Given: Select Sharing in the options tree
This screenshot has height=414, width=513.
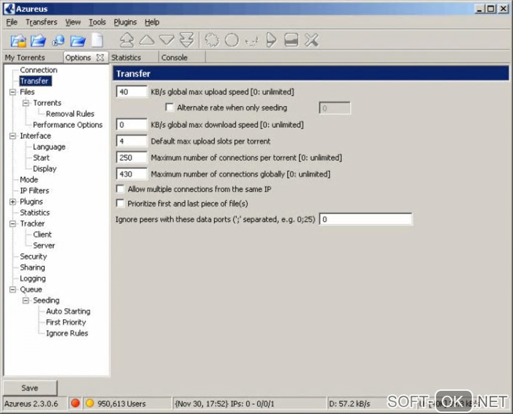Looking at the screenshot, I should 32,268.
